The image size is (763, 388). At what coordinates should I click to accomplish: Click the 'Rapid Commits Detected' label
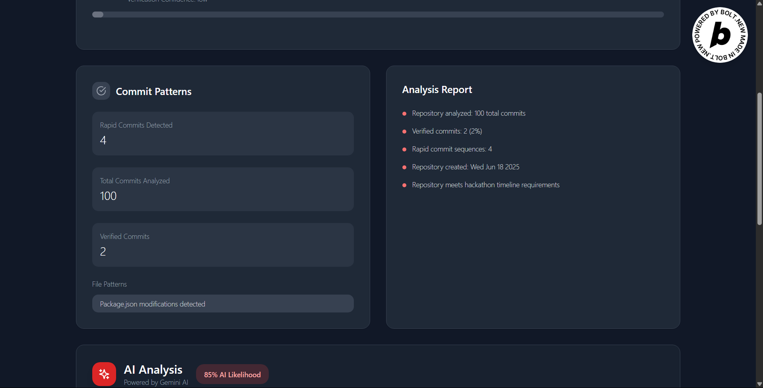[x=136, y=125]
